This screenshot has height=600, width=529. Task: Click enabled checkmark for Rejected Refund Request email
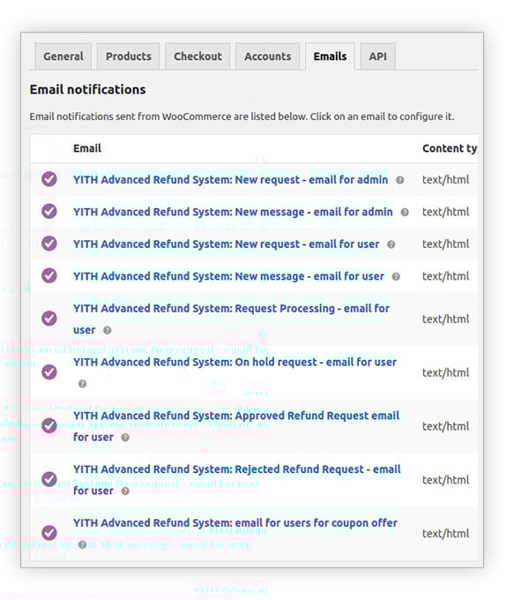click(49, 479)
